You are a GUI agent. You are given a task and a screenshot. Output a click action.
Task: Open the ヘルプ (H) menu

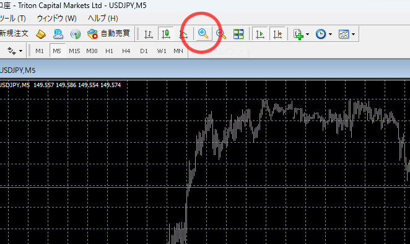pos(103,19)
